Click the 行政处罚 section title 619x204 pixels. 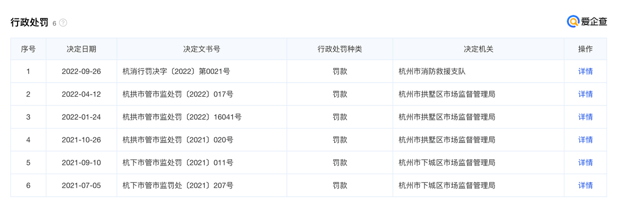coord(29,23)
